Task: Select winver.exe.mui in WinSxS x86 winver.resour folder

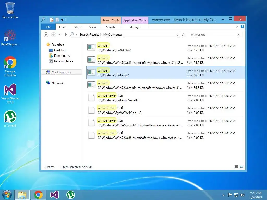Action: (165, 135)
